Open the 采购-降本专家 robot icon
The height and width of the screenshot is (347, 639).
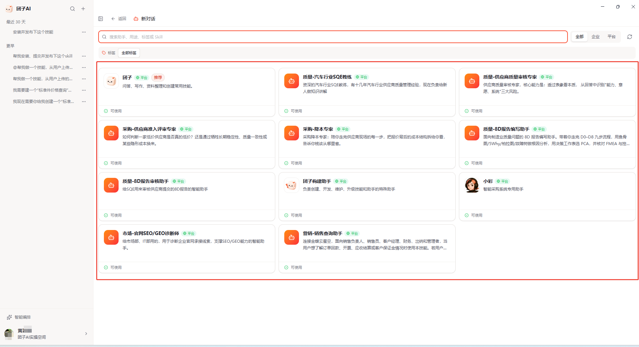pyautogui.click(x=292, y=133)
